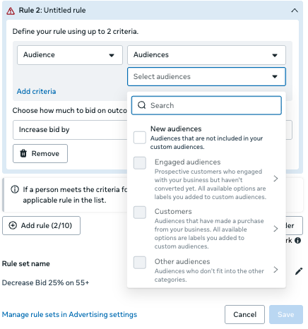Image resolution: width=308 pixels, height=329 pixels.
Task: Open the Audiences type dropdown
Action: tap(206, 55)
